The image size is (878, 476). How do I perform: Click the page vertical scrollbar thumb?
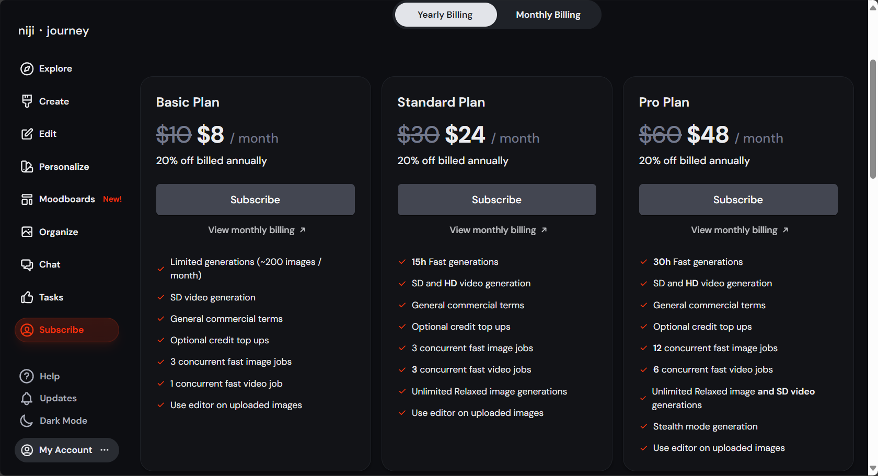pos(873,119)
